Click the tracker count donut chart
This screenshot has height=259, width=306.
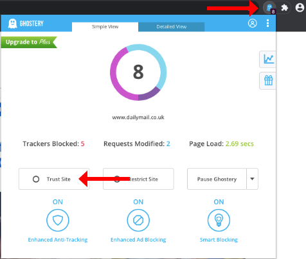point(138,72)
